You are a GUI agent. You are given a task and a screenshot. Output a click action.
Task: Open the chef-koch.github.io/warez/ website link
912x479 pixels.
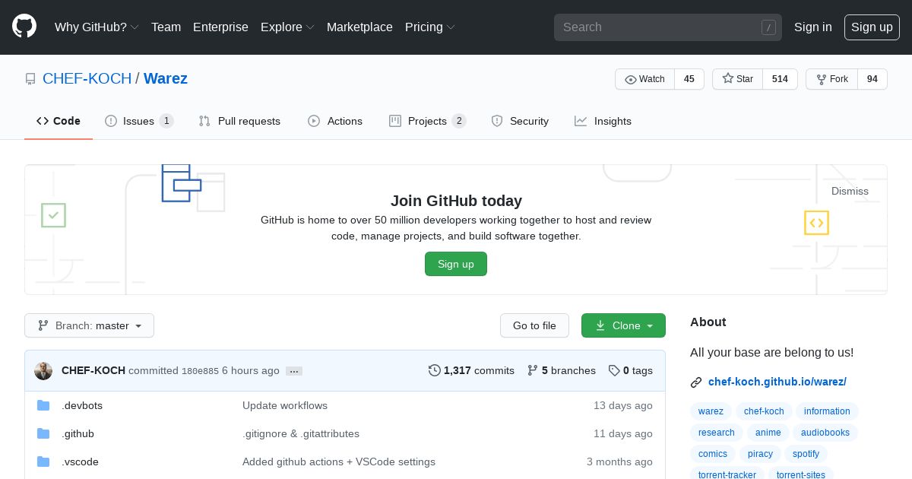pos(777,382)
